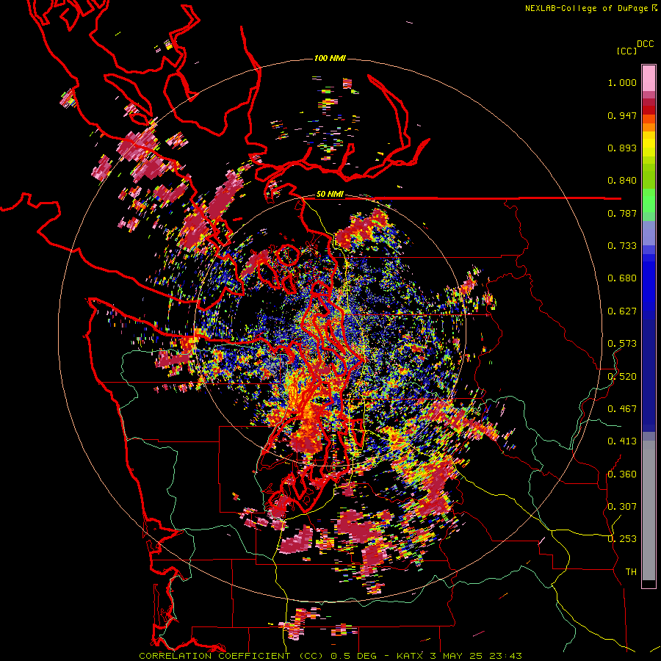661x661 pixels.
Task: Click the 1.000 scale value
Action: [x=622, y=82]
